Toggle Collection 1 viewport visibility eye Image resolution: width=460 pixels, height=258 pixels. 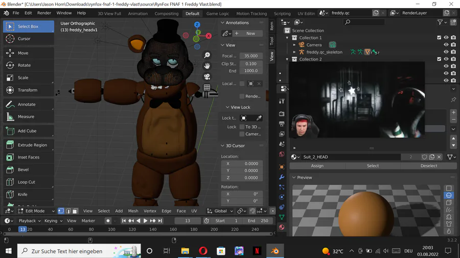pos(446,37)
